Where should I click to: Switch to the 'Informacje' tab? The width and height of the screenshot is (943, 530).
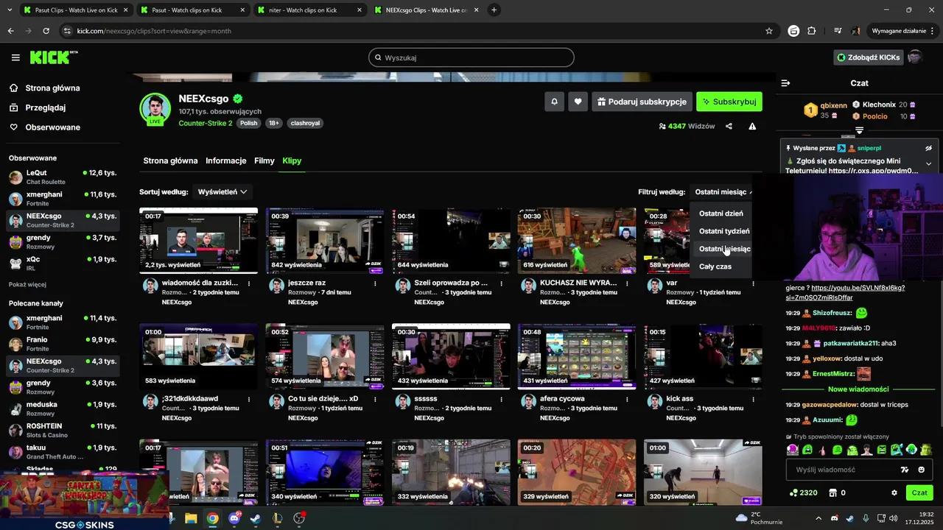tap(226, 160)
